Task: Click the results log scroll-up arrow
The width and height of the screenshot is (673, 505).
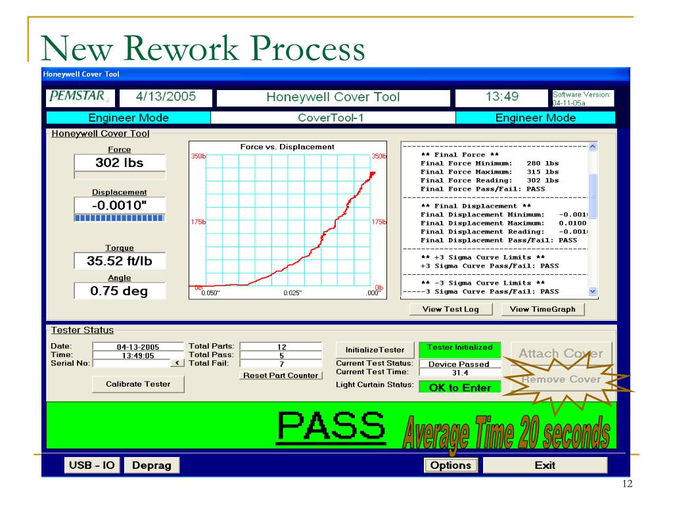Action: click(593, 147)
